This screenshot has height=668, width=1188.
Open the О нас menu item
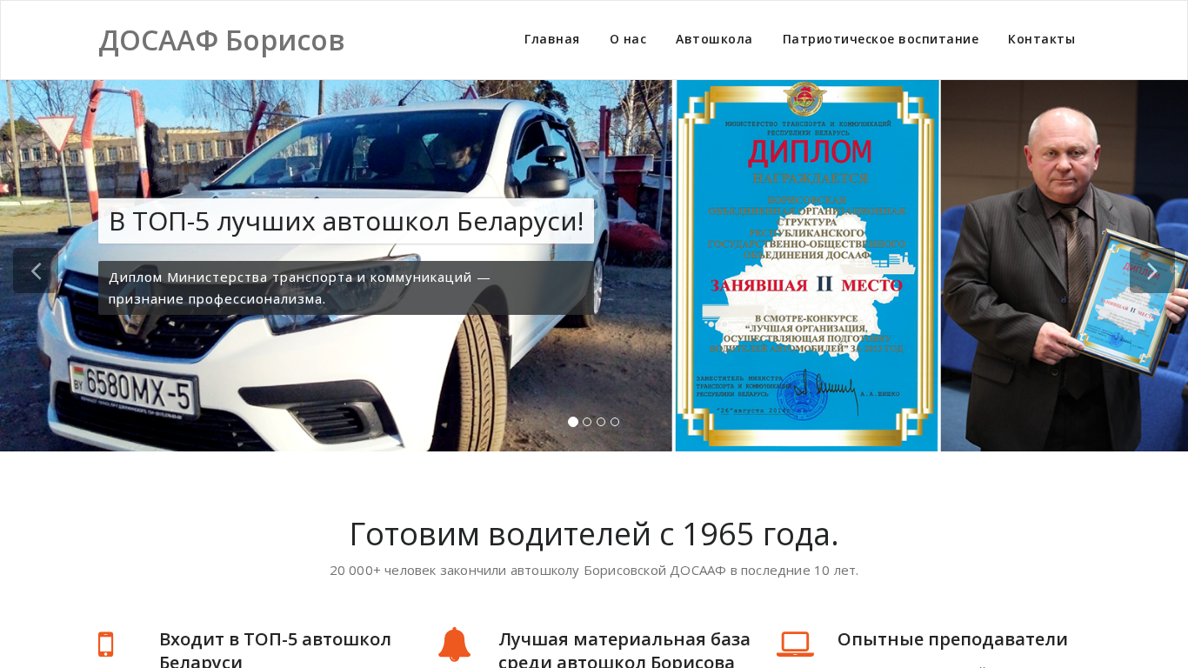[x=628, y=39]
